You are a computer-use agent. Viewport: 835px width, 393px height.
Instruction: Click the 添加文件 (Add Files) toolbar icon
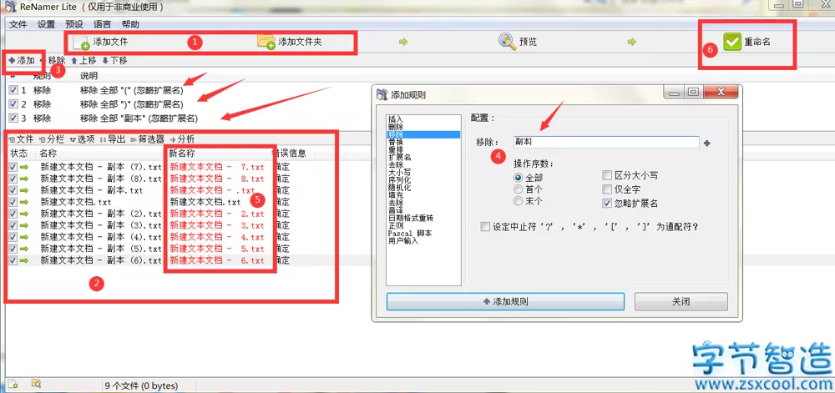pos(82,42)
